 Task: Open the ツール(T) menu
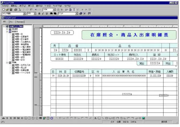point(47,6)
